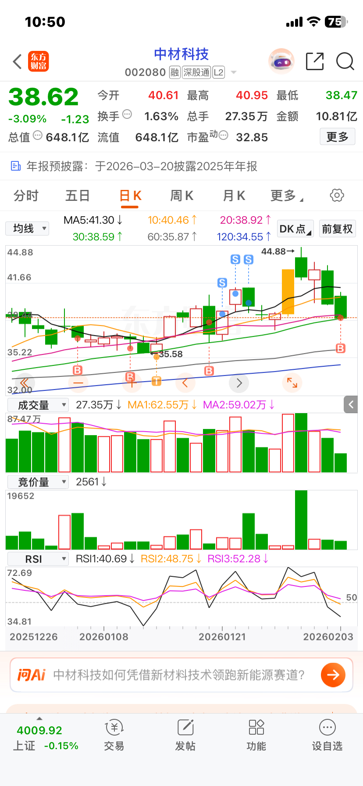Switch to 五日 tab

coord(78,196)
